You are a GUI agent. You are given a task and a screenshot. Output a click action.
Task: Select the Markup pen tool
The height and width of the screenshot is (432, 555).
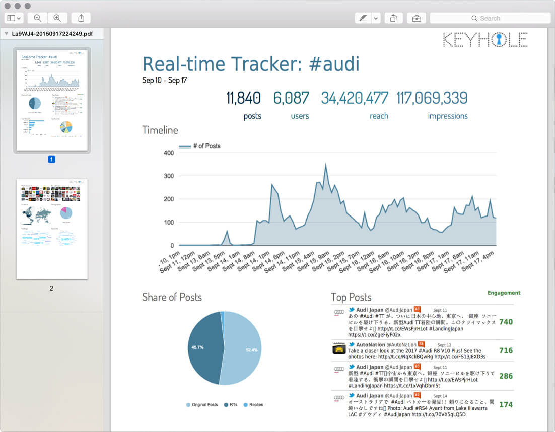[363, 18]
